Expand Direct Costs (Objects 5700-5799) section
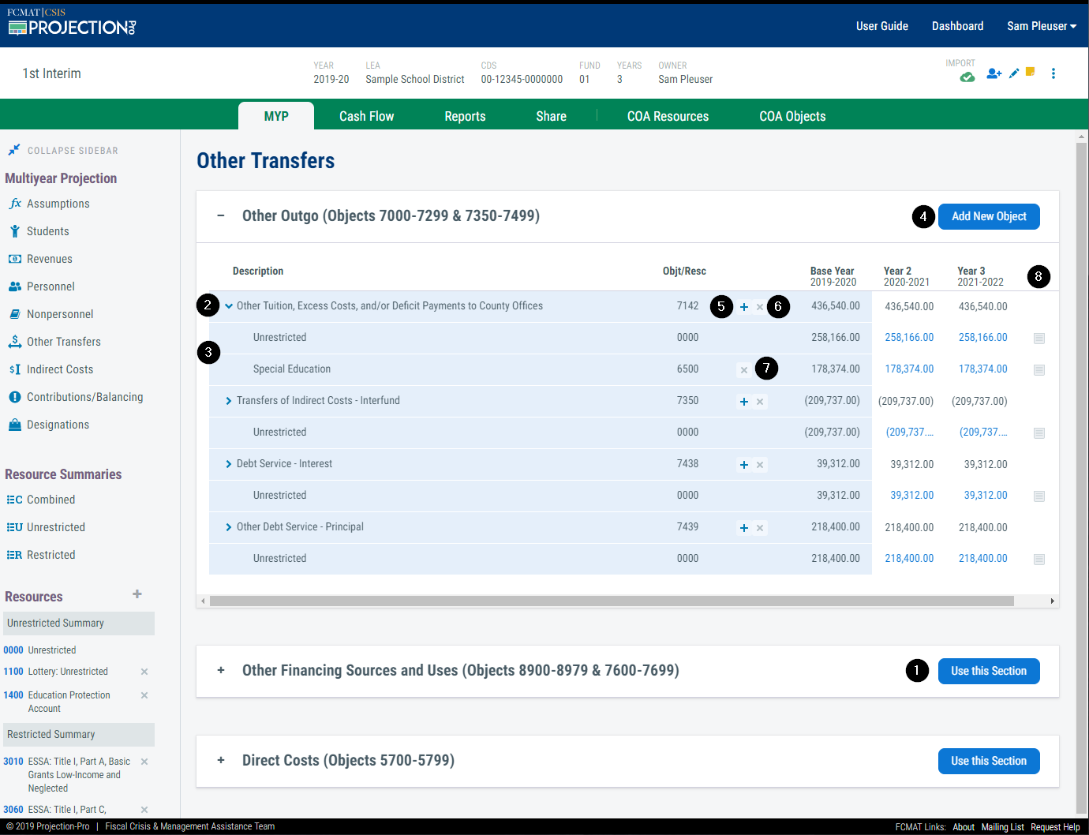Screen dimensions: 1089x835 click(x=221, y=760)
